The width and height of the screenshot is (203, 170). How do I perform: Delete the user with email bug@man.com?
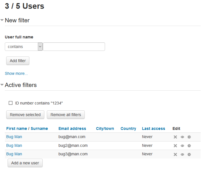tap(175, 137)
